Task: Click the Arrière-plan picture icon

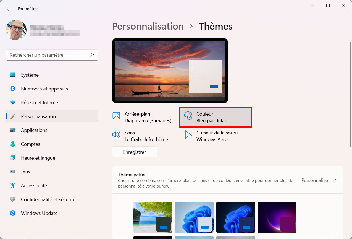Action: [116, 116]
